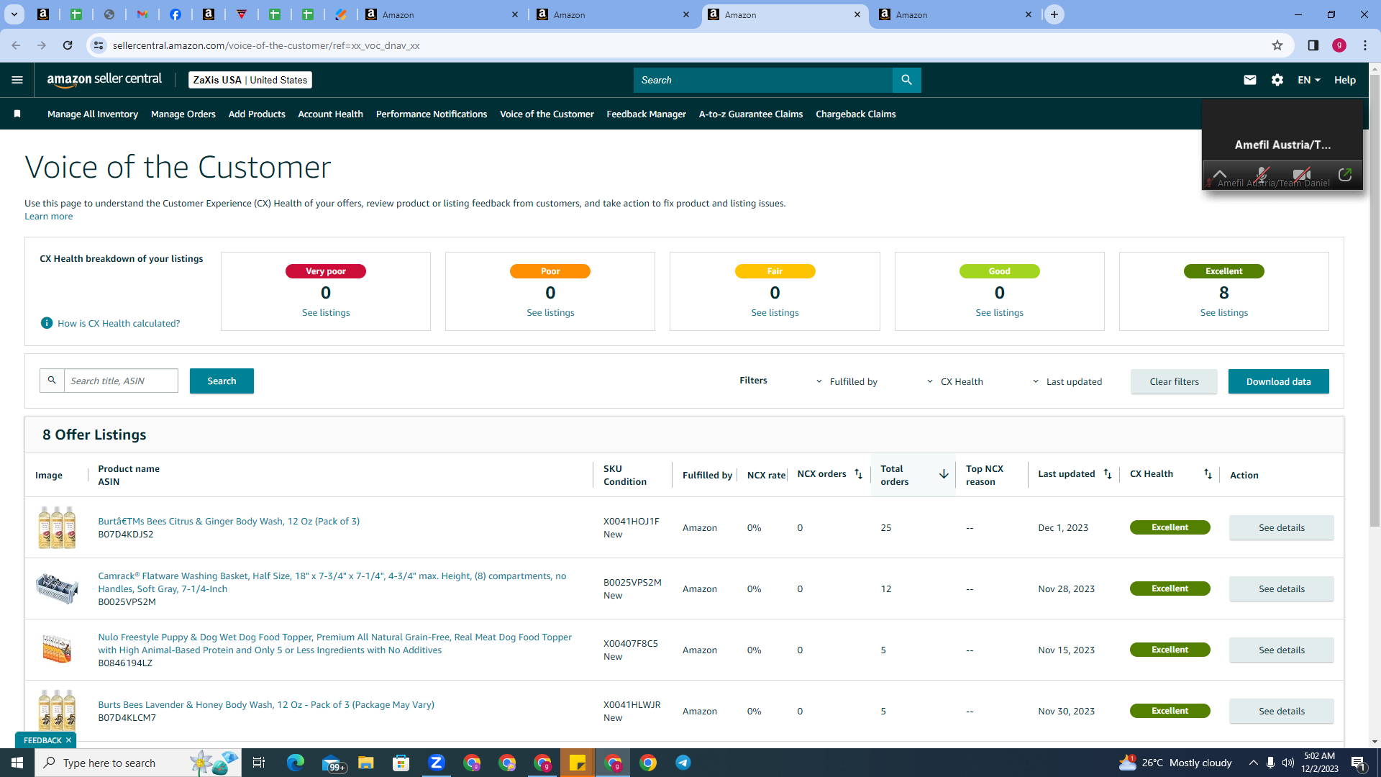
Task: Click Clear filters
Action: pos(1174,381)
